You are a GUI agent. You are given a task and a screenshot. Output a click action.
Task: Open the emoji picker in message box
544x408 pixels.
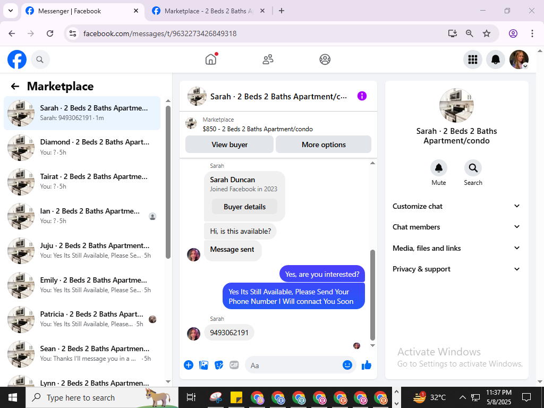347,365
